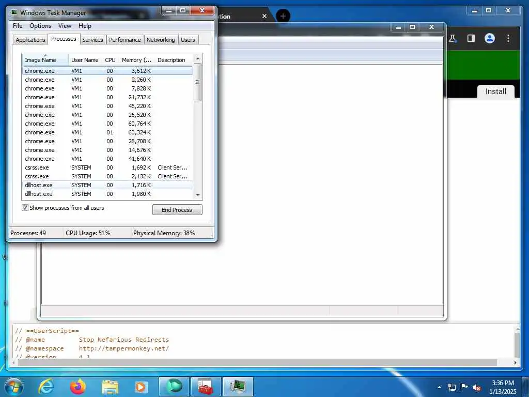The width and height of the screenshot is (529, 397).
Task: Select the chrome.exe process using 60,324 K
Action: point(107,132)
